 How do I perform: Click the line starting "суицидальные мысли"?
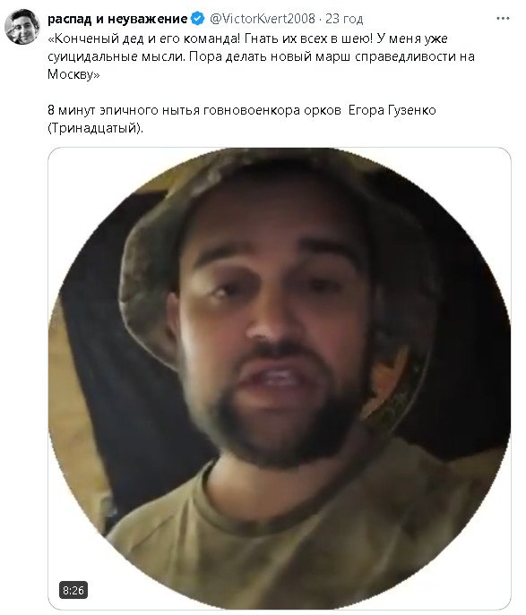click(x=261, y=56)
